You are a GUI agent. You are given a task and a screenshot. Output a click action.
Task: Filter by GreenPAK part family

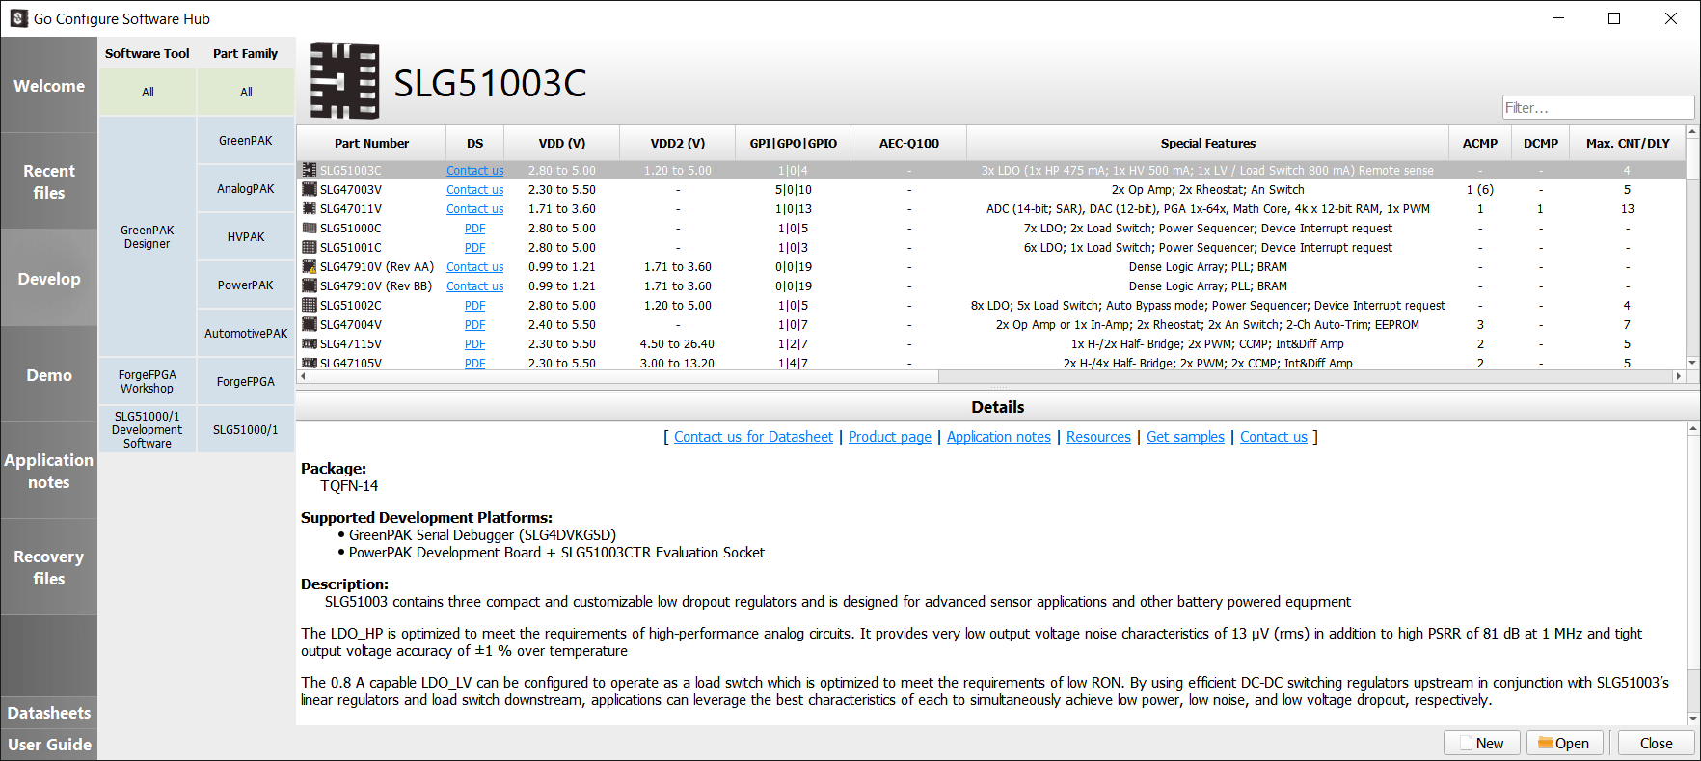tap(246, 141)
